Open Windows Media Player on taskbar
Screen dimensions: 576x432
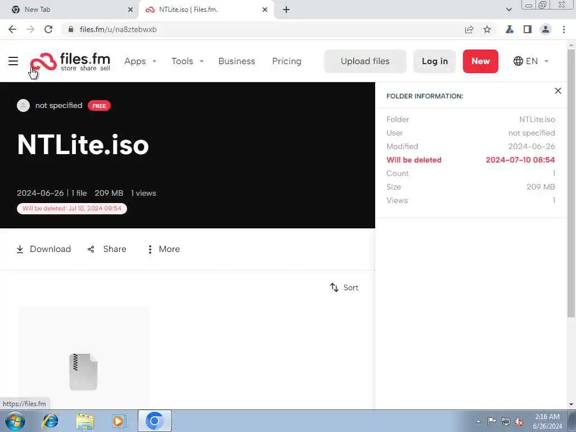(x=119, y=421)
